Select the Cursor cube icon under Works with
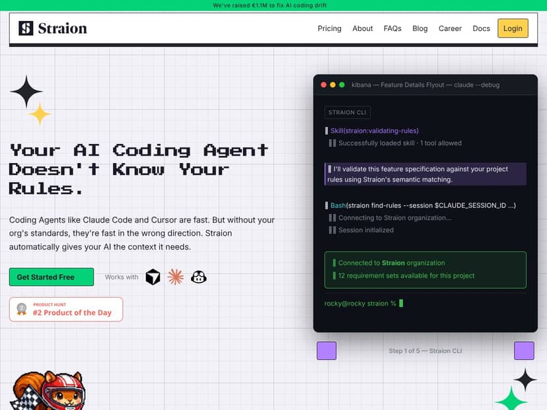Viewport: 547px width, 410px height. coord(153,277)
